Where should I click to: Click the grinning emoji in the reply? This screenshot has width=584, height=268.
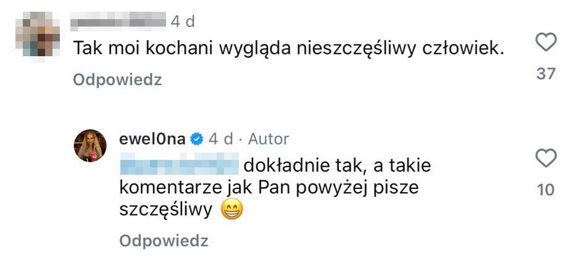[x=232, y=211]
